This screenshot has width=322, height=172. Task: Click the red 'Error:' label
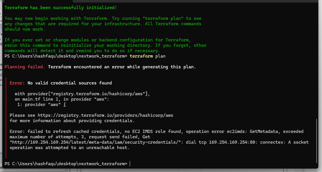(17, 83)
